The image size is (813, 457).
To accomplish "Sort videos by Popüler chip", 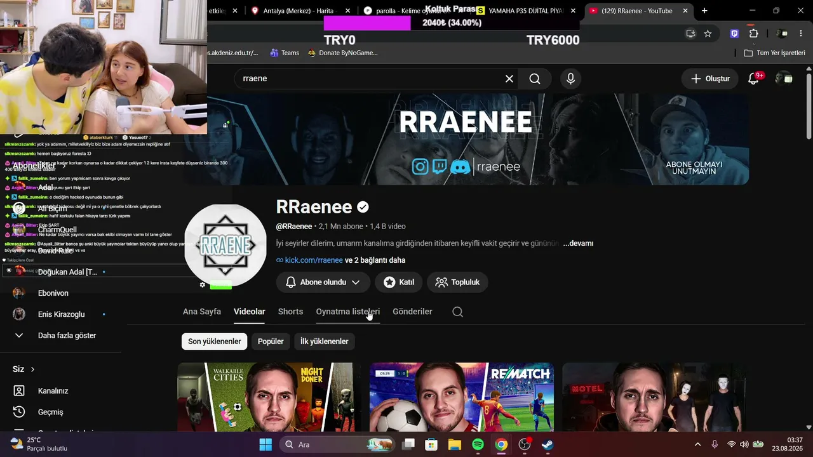I will pos(271,341).
